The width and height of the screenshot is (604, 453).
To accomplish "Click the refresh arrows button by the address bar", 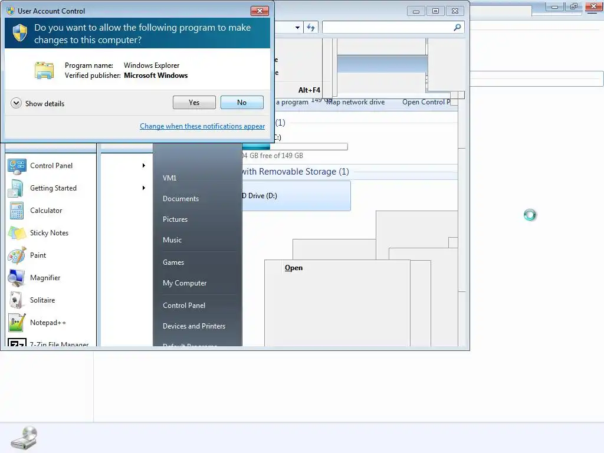I will coord(311,27).
